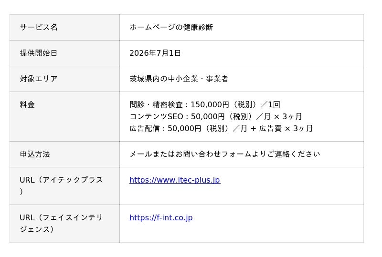
Task: Click the 問診・精密検査 150,000円 price line
Action: (x=205, y=104)
